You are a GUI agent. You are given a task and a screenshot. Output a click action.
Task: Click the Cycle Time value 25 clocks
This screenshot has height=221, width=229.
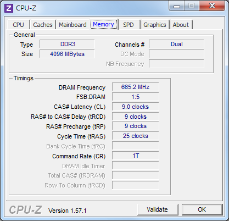pyautogui.click(x=136, y=136)
